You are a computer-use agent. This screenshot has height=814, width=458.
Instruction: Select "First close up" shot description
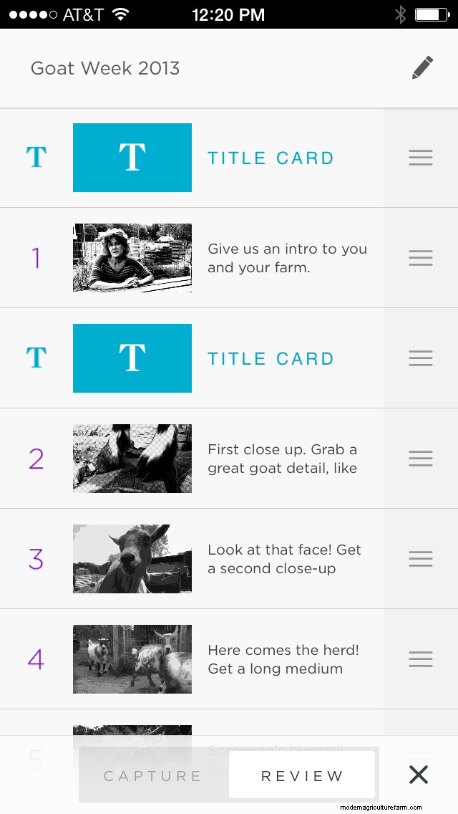click(283, 459)
